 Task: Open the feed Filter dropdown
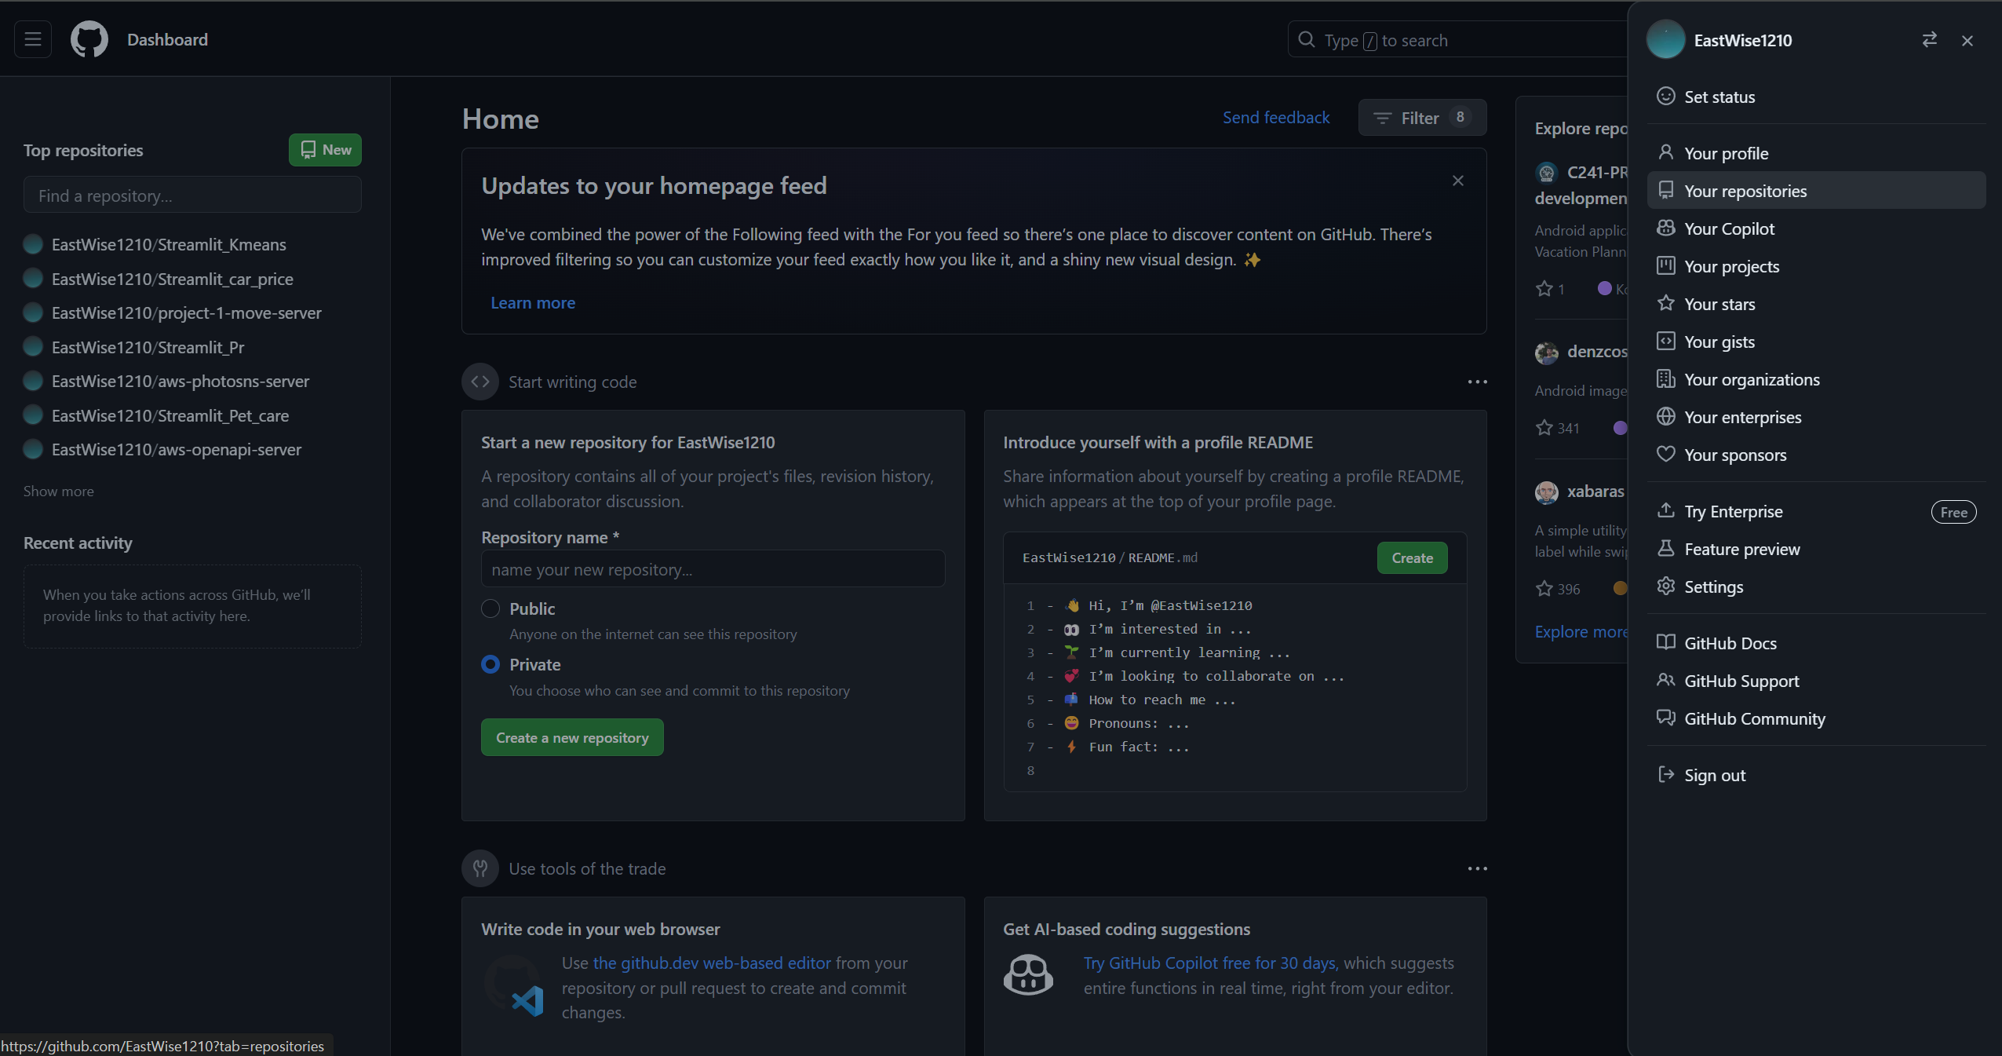point(1422,118)
